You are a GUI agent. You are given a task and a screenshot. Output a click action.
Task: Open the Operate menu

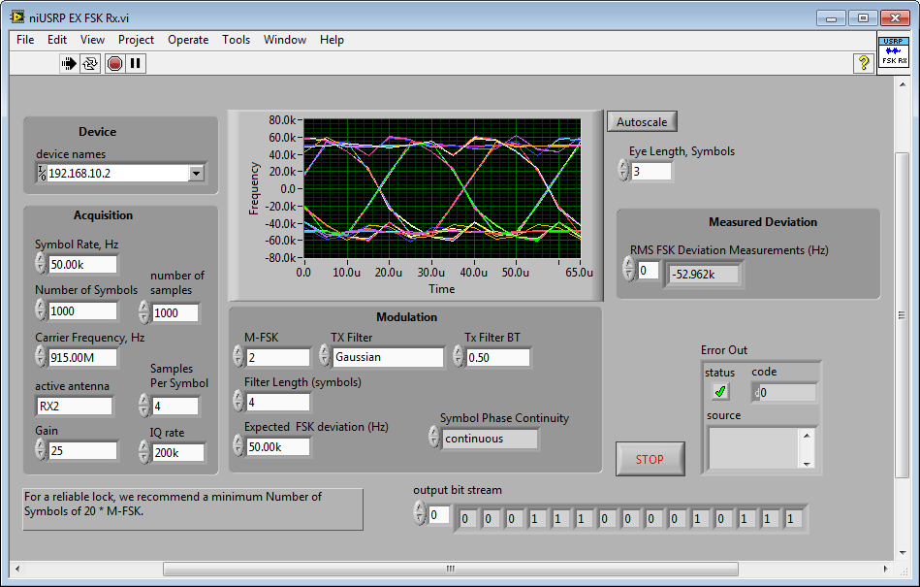click(187, 40)
